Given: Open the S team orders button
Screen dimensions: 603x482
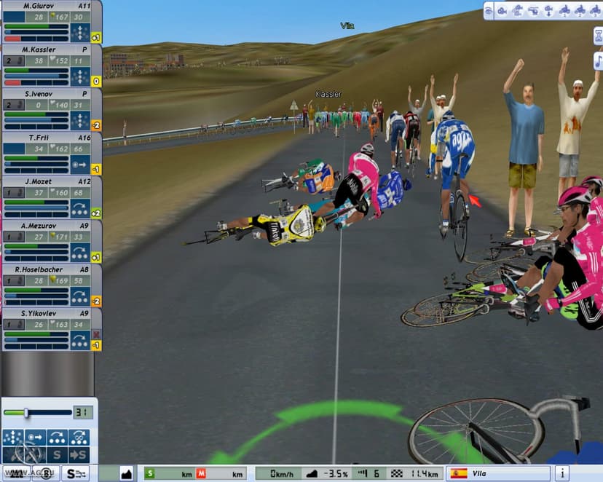Looking at the screenshot, I should point(76,473).
